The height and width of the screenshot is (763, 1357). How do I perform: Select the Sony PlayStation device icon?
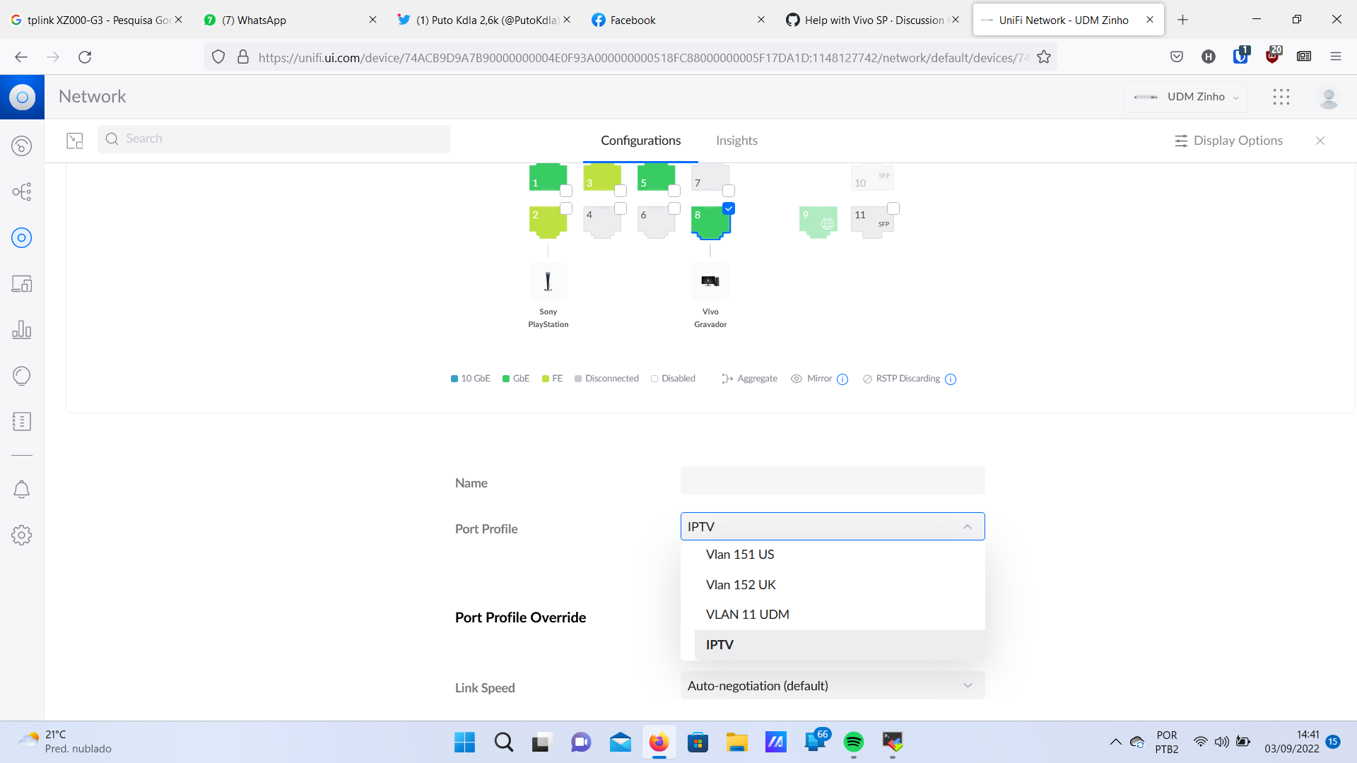click(x=548, y=281)
